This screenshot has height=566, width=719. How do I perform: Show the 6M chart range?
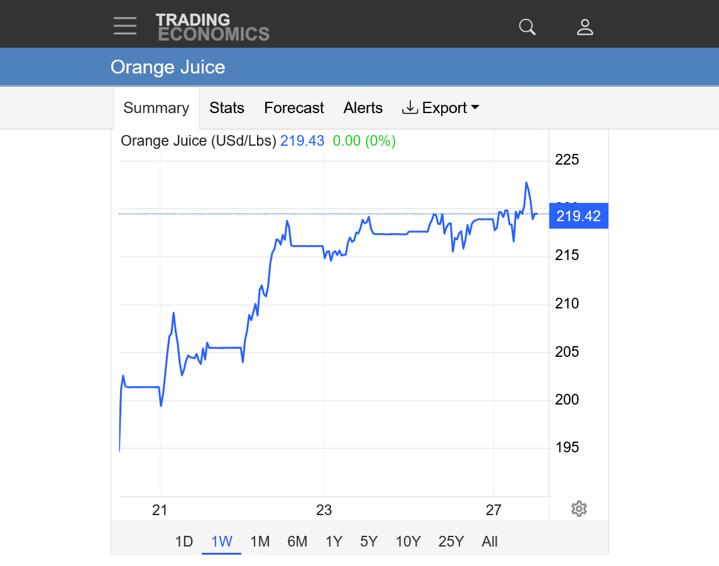tap(297, 542)
